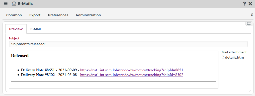Open the Administration menu
Screen dimensions: 255x96
point(88,15)
